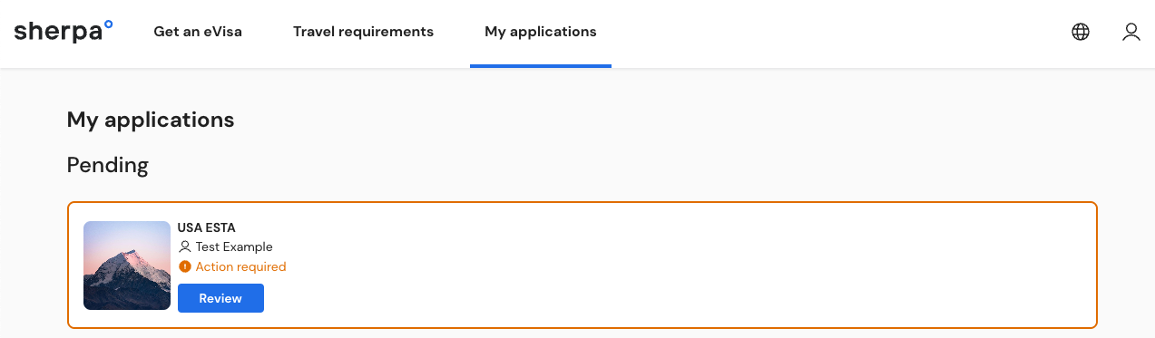Screen dimensions: 1155x338
Task: Click the My applications page heading
Action: (x=151, y=120)
